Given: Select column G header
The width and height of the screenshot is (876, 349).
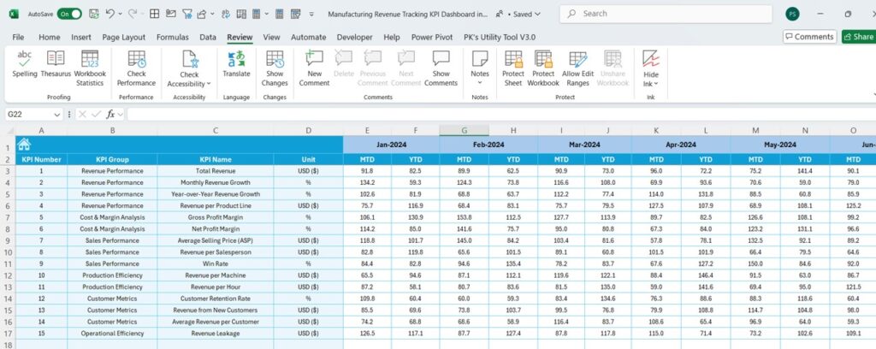Looking at the screenshot, I should tap(465, 130).
